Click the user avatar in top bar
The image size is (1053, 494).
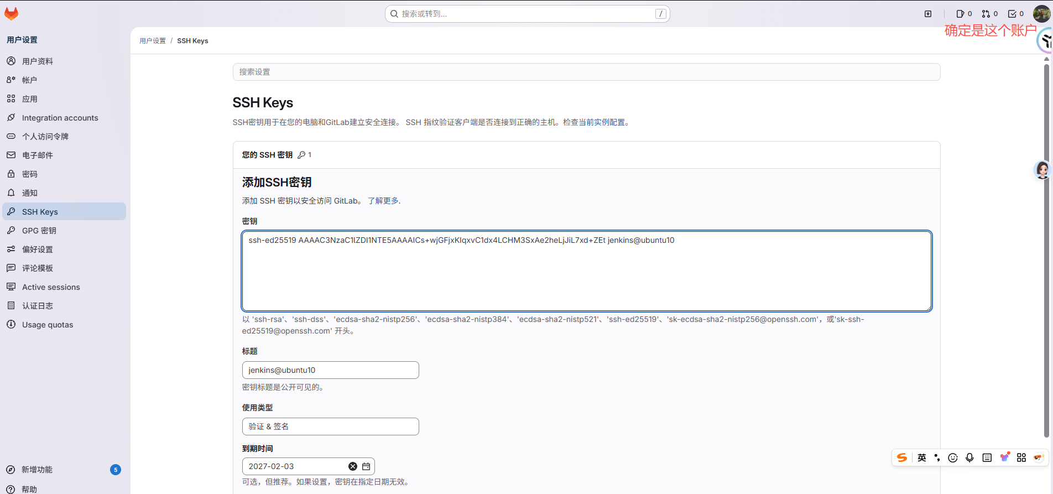pyautogui.click(x=1041, y=14)
